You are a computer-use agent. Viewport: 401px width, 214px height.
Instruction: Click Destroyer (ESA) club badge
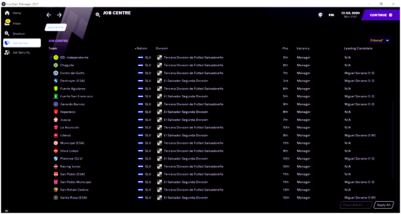[x=56, y=81]
